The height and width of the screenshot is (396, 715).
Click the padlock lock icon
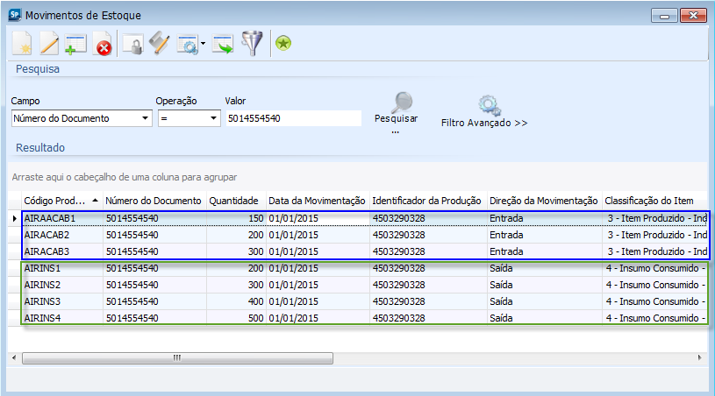click(x=132, y=44)
